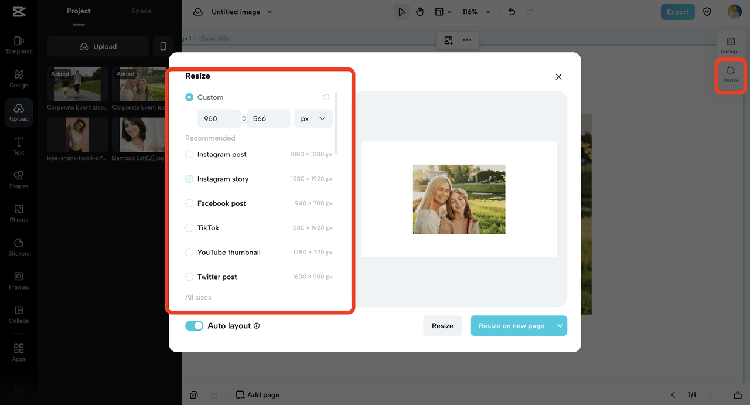Open the Frames sidebar panel
The image size is (750, 405).
click(19, 281)
